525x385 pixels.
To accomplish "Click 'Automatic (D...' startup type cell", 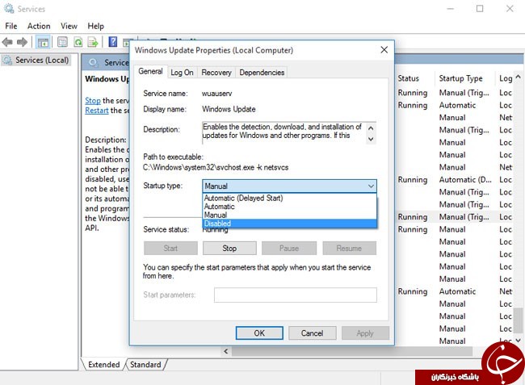I will (x=465, y=180).
